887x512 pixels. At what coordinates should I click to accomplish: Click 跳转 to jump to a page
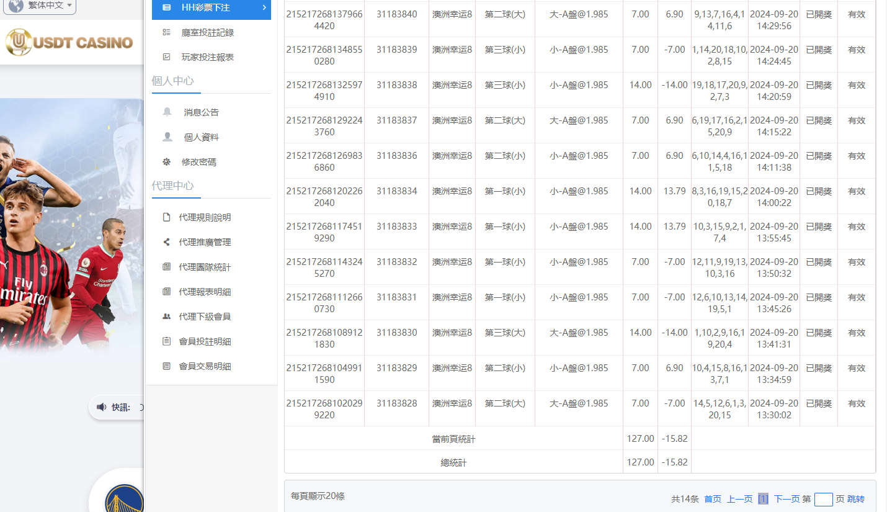[x=856, y=498]
